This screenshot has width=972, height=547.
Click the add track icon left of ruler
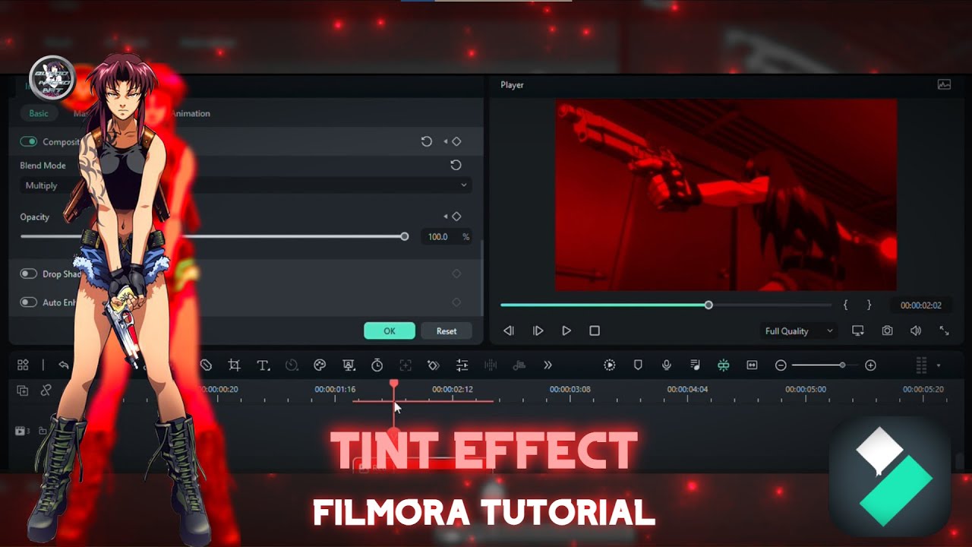(23, 390)
